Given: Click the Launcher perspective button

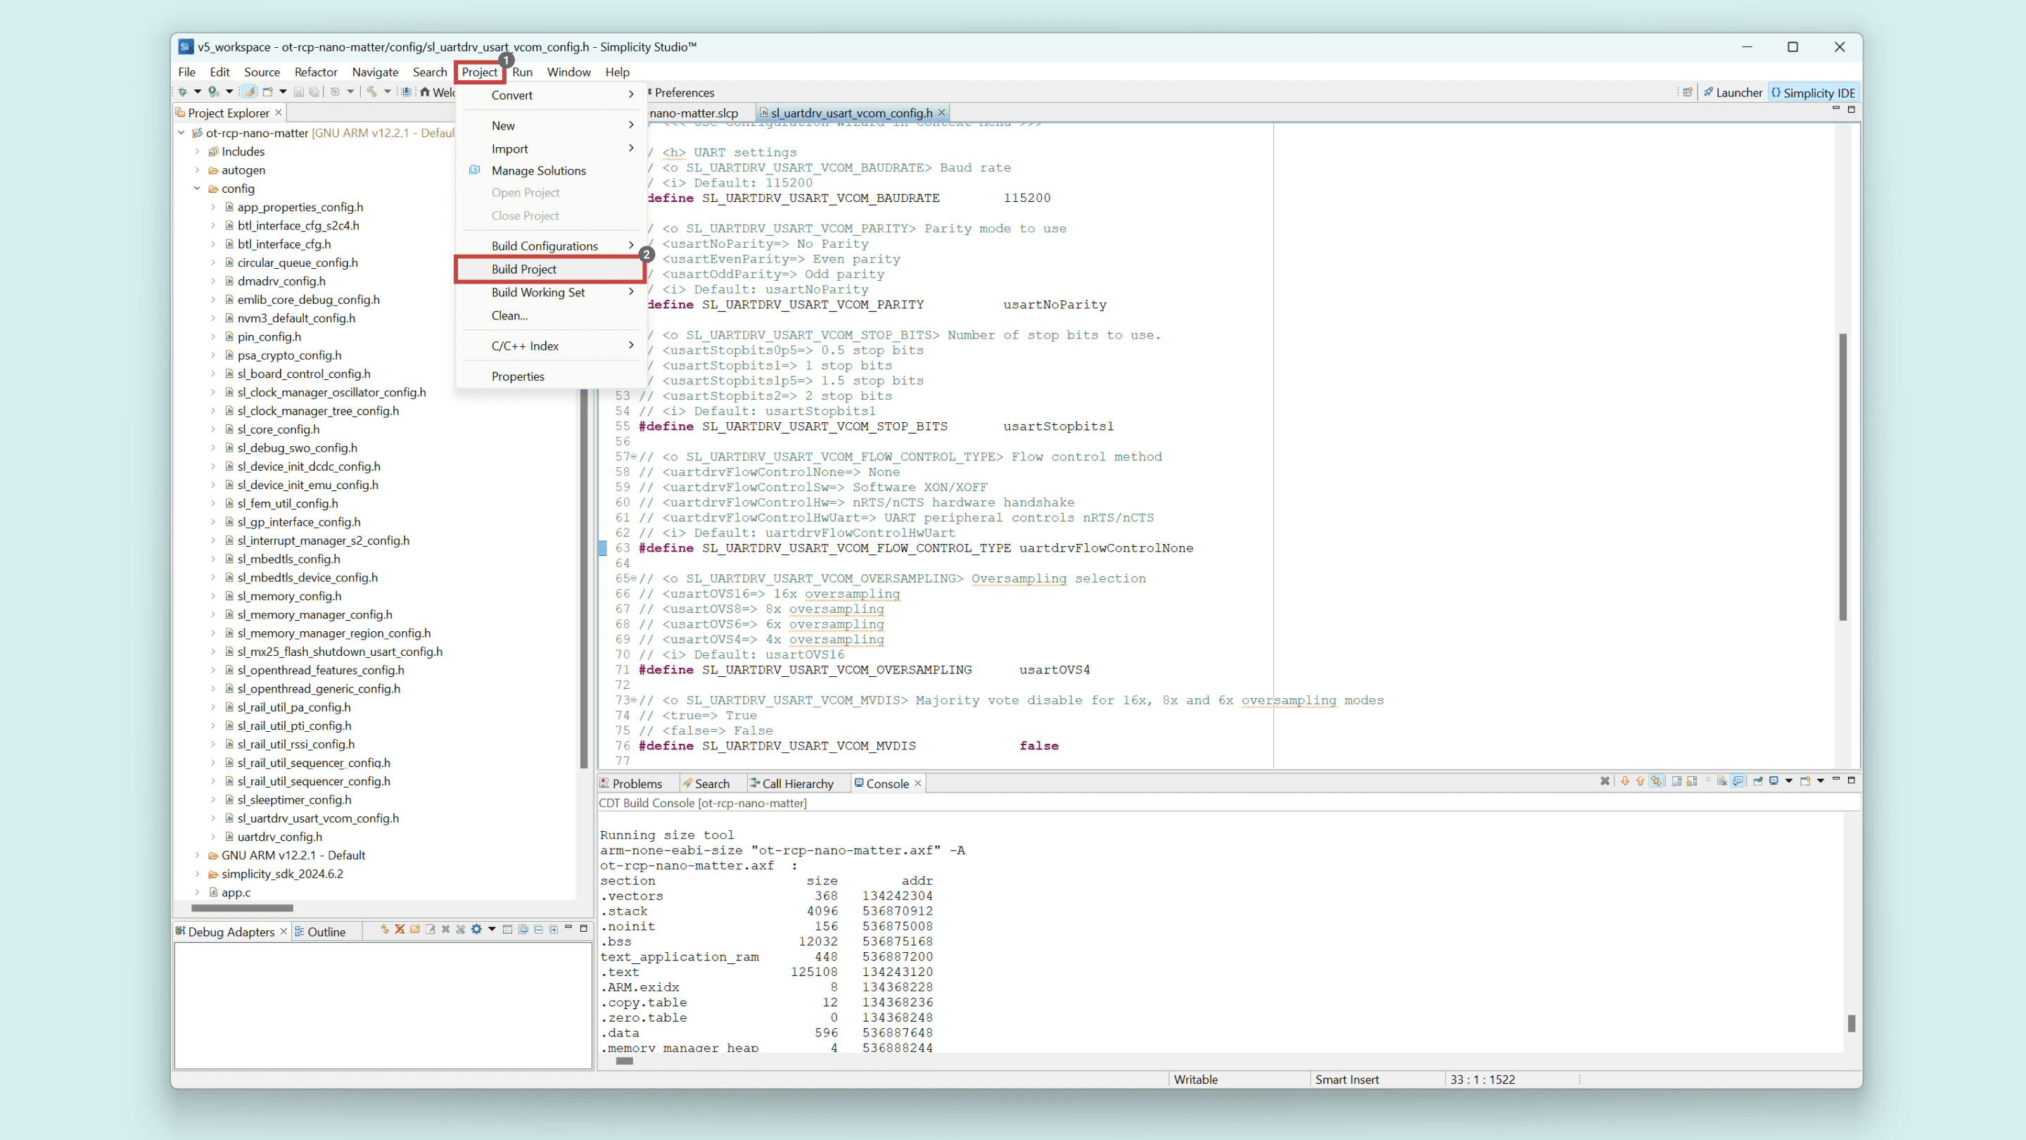Looking at the screenshot, I should pos(1733,93).
